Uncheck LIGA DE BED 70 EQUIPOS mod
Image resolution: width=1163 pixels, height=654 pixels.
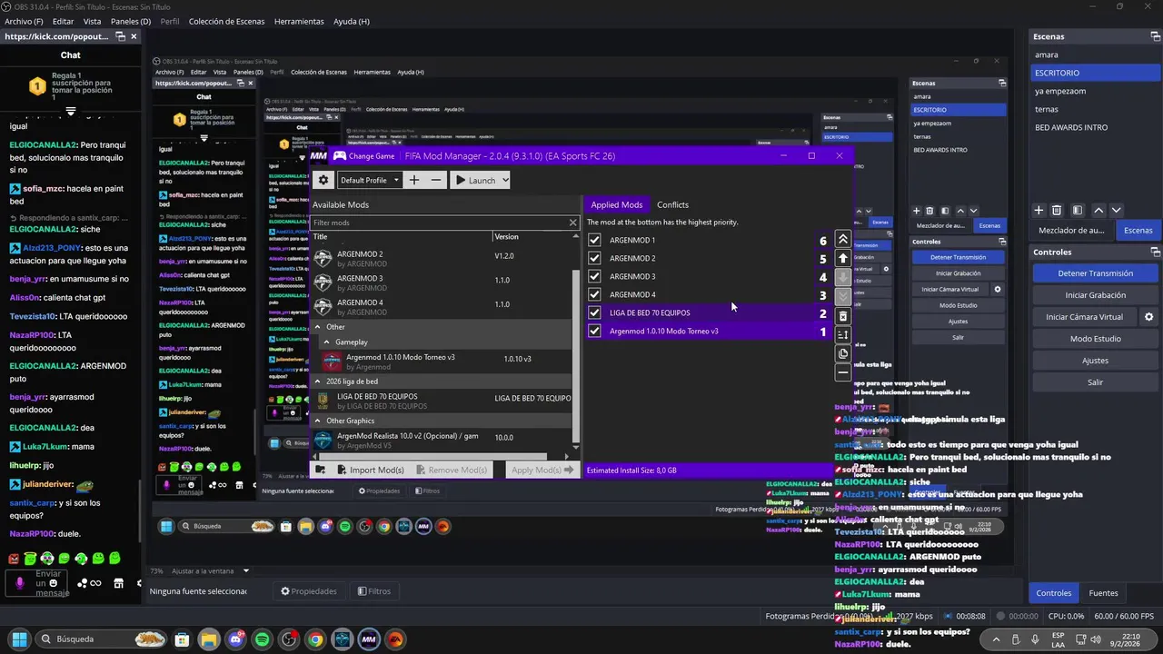click(594, 312)
